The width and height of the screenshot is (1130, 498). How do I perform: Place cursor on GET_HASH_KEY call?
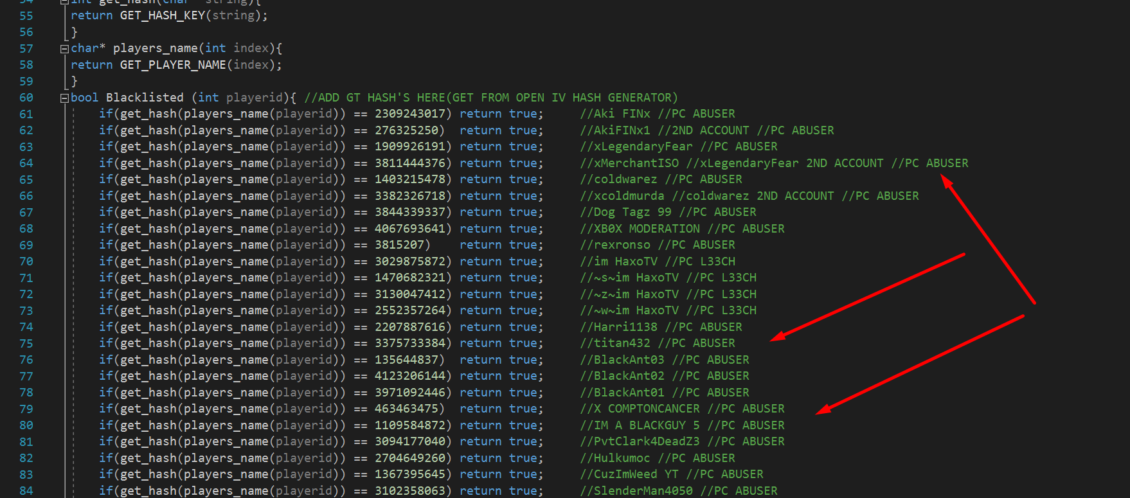162,15
